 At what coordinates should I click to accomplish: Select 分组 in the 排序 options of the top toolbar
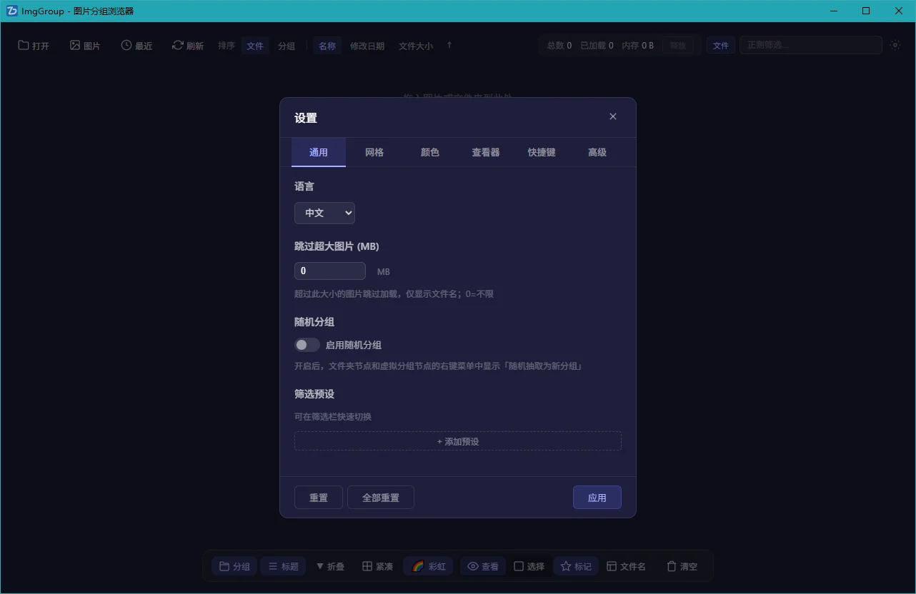click(x=287, y=46)
